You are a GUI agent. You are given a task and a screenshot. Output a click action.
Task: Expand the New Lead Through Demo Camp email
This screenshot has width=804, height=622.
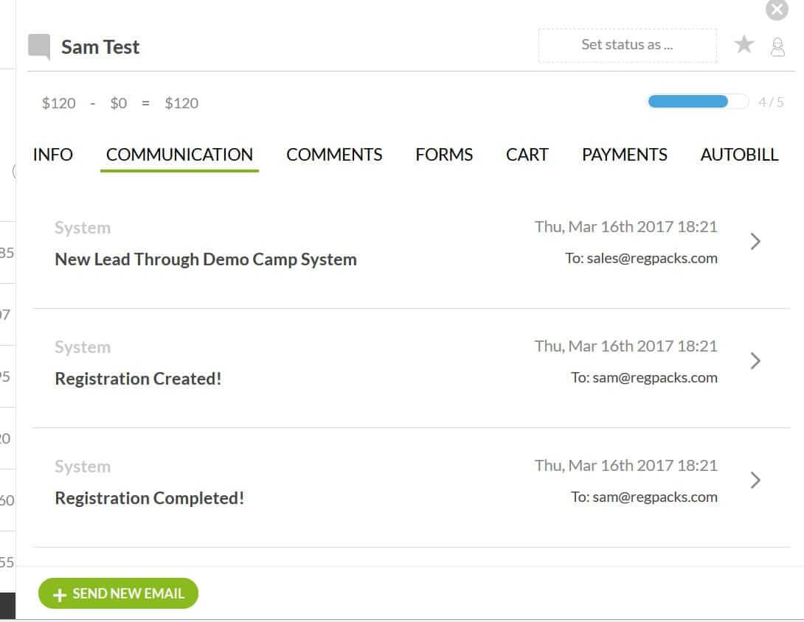coord(755,242)
